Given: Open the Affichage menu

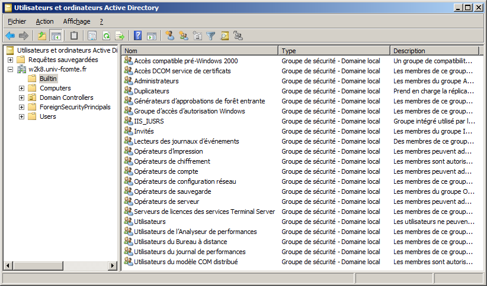Looking at the screenshot, I should [76, 21].
